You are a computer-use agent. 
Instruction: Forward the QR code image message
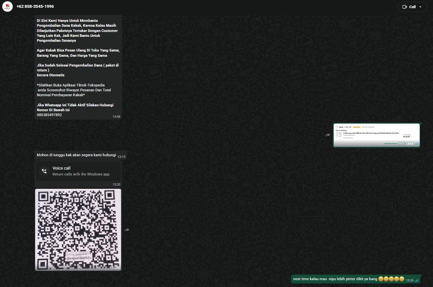point(127,230)
